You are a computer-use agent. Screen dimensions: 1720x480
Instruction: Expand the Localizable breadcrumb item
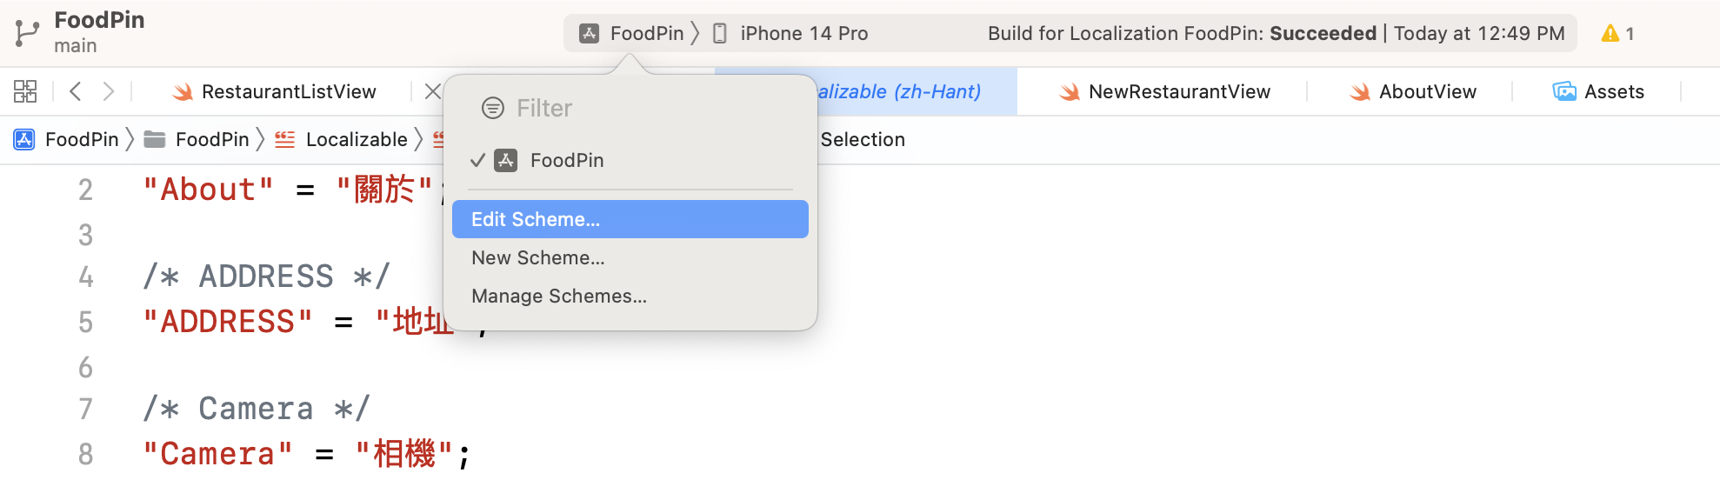tap(356, 139)
